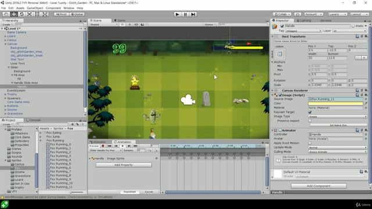Toggle the Preserve Aspect checkbox
Image resolution: width=372 pixels, height=209 pixels.
coord(310,121)
